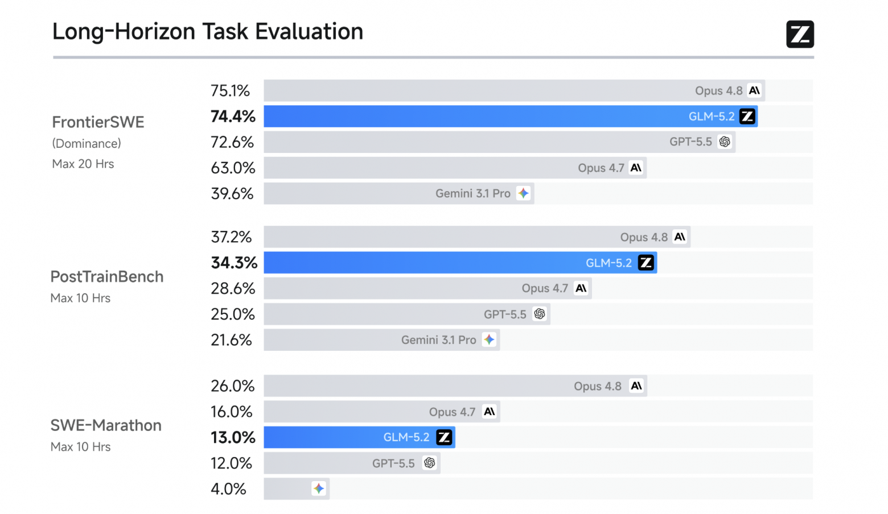Click Z icon on GLM-5.2 FrontierSWE bar
This screenshot has width=888, height=514.
coord(747,117)
